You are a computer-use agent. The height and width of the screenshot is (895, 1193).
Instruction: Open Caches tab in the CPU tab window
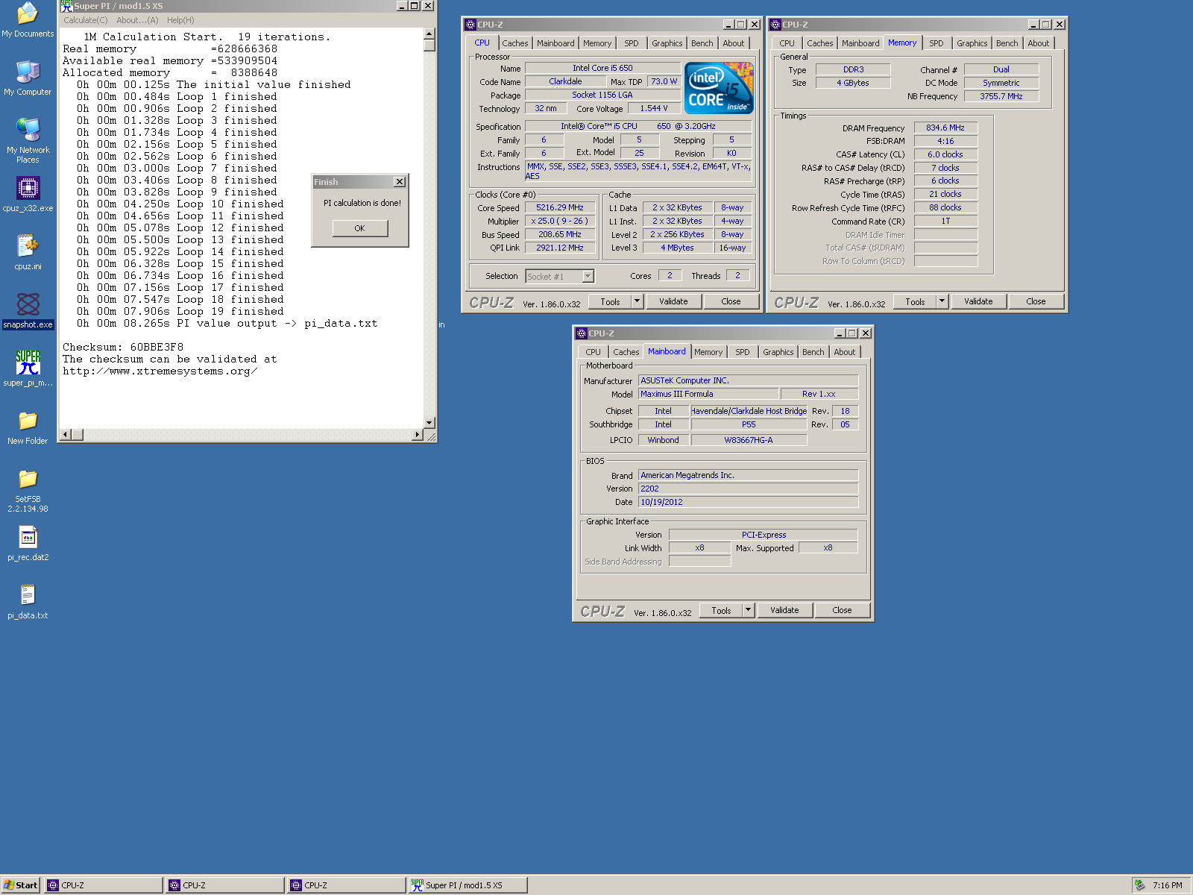(514, 43)
